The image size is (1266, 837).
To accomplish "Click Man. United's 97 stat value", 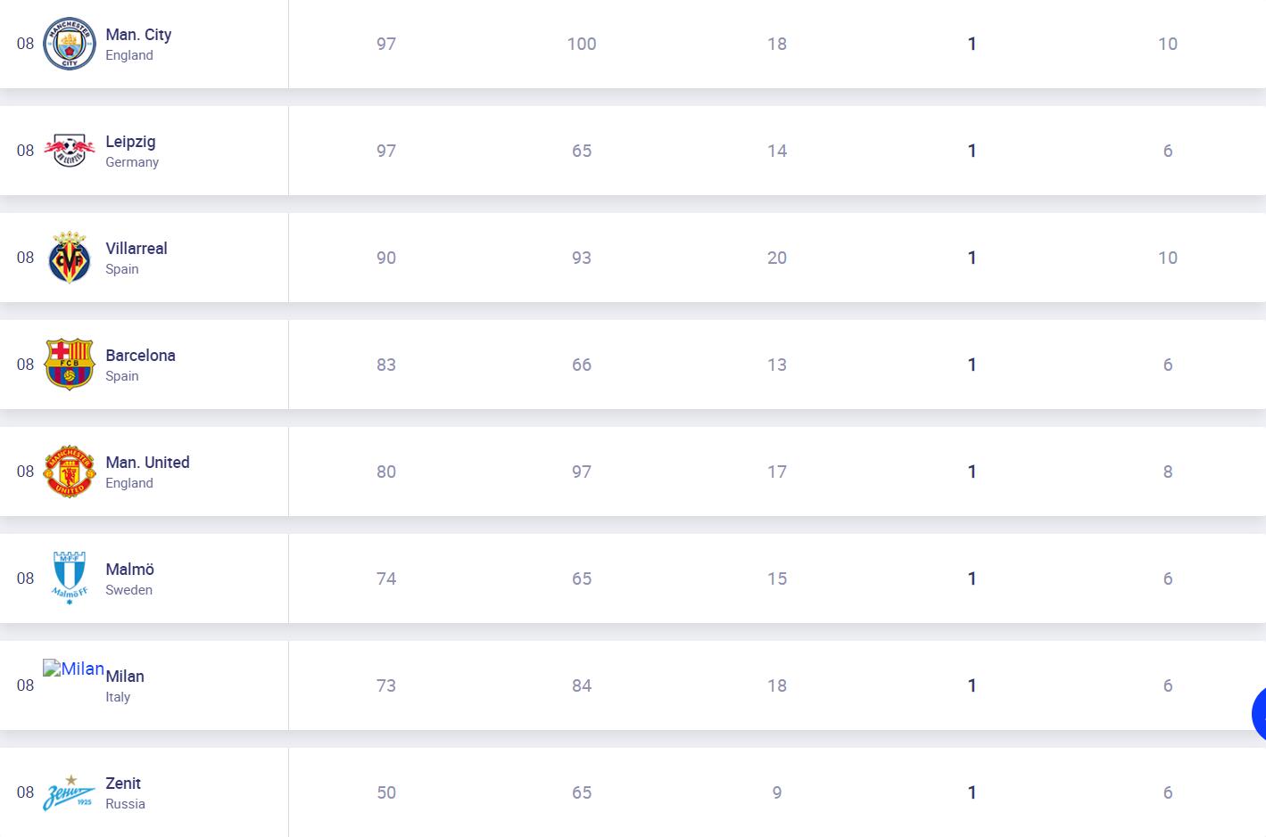I will click(x=582, y=472).
